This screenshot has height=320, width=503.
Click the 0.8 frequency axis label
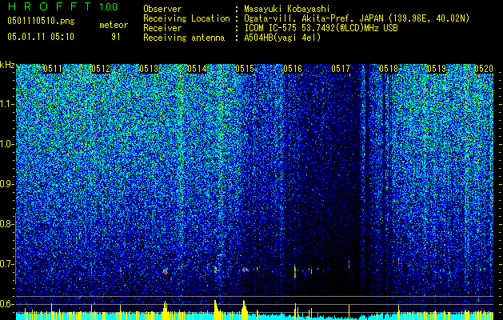click(6, 224)
